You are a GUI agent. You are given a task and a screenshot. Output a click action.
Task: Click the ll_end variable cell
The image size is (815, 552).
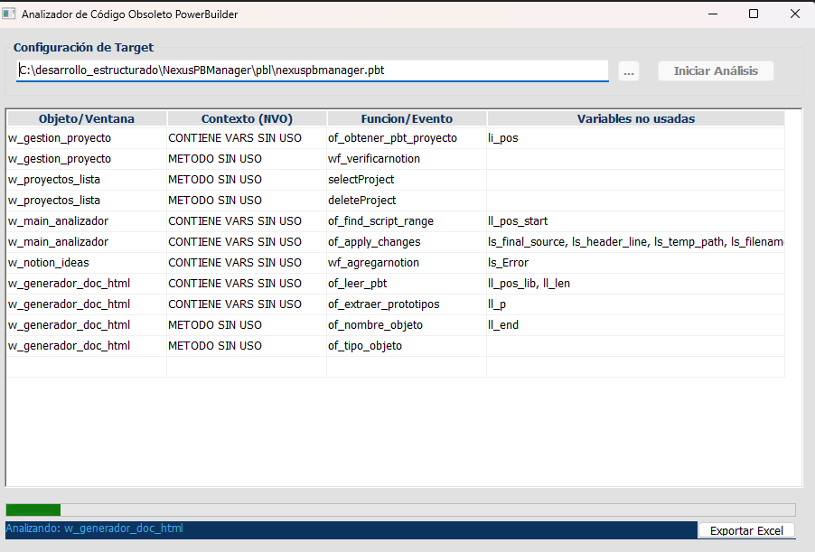point(636,325)
